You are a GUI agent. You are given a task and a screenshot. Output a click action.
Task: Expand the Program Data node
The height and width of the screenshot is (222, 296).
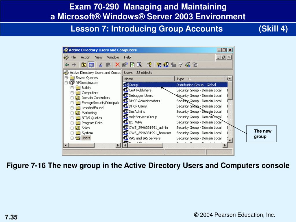click(x=72, y=123)
